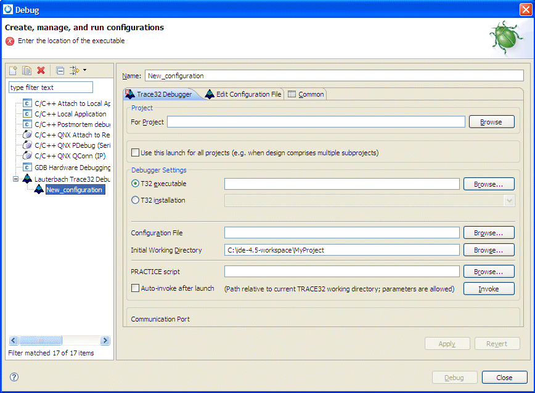Viewport: 535px width, 393px height.
Task: Delete the selected launch configuration
Action: [x=39, y=70]
